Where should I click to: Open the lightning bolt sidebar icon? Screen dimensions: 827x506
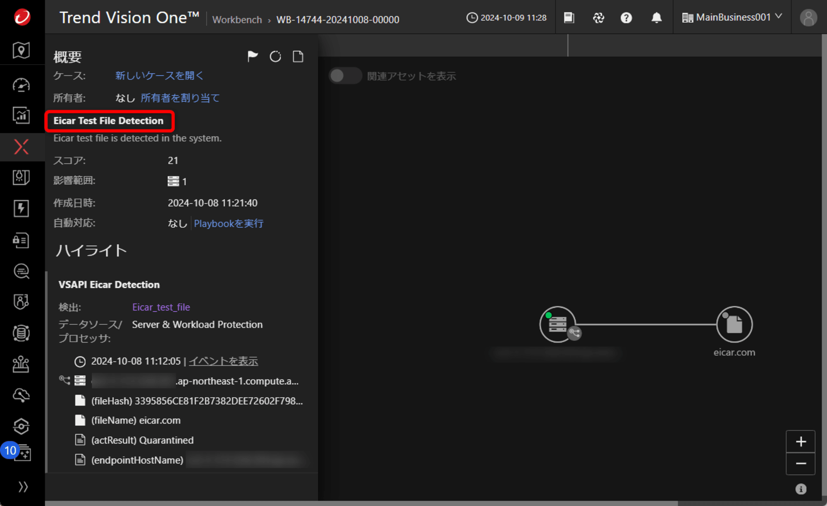(x=21, y=209)
